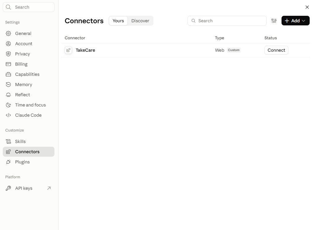The height and width of the screenshot is (230, 314).
Task: Go to the Skills page
Action: tap(29, 141)
